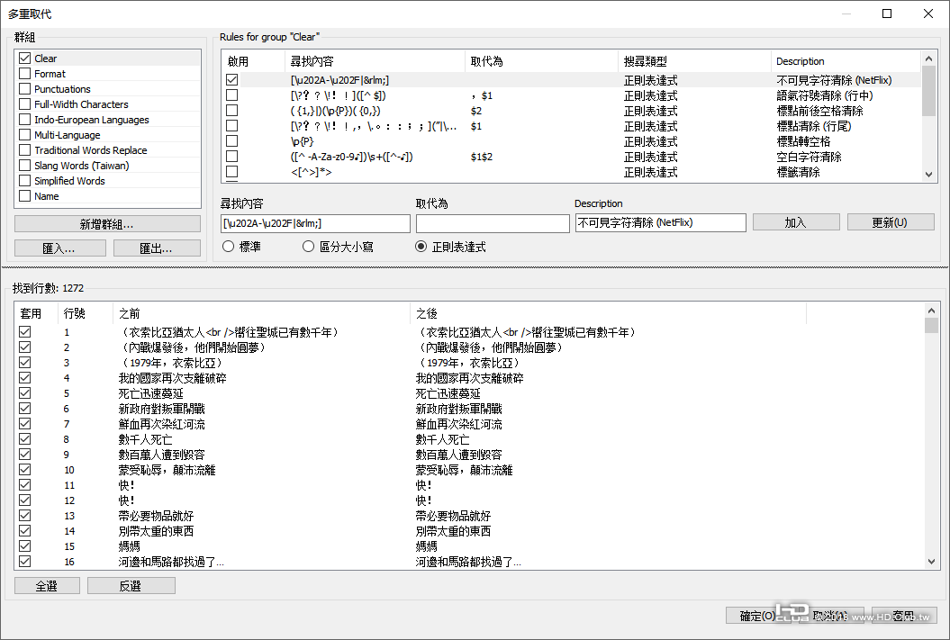Open 新增群組 to create a group

106,222
